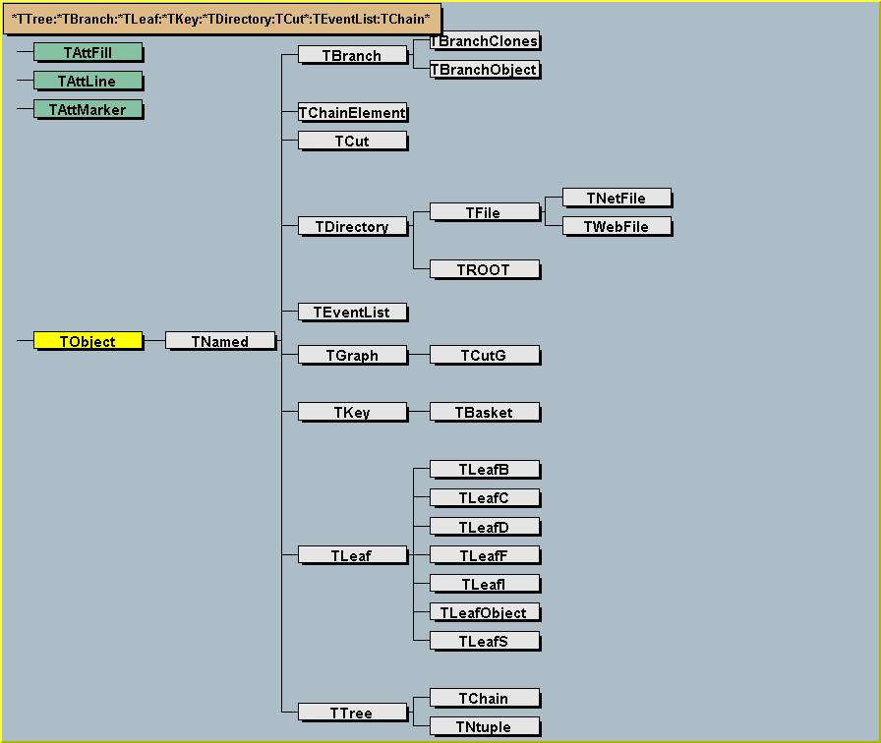This screenshot has width=881, height=743.
Task: Click the TAttMarker class box
Action: (x=88, y=109)
